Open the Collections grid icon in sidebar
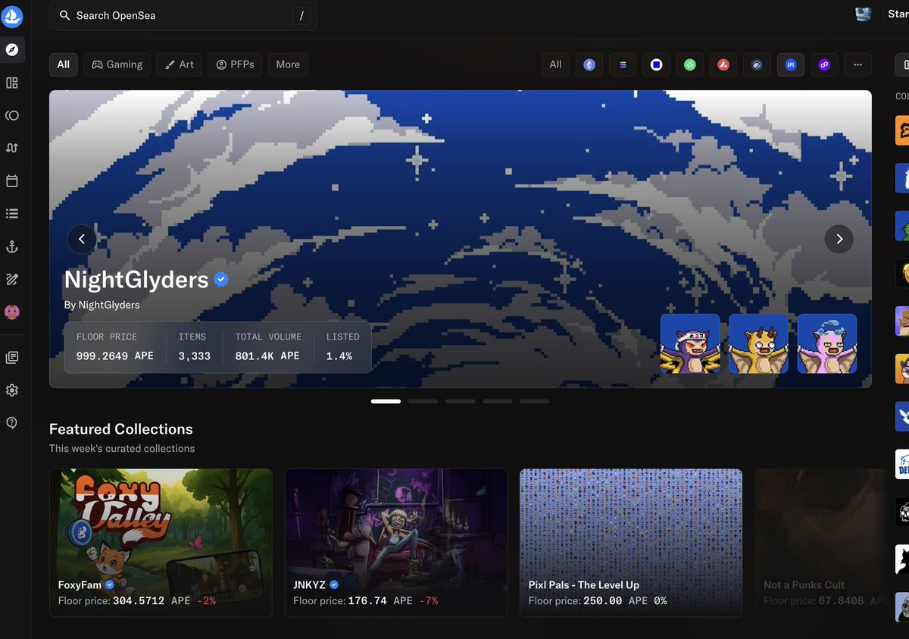The height and width of the screenshot is (639, 909). click(12, 83)
